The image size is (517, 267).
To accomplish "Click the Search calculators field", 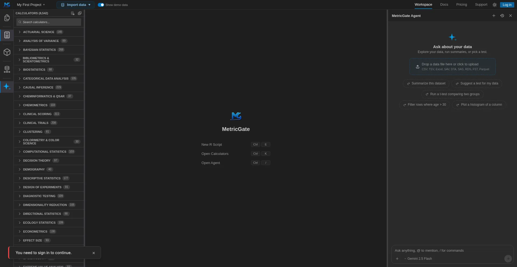I will (x=49, y=22).
